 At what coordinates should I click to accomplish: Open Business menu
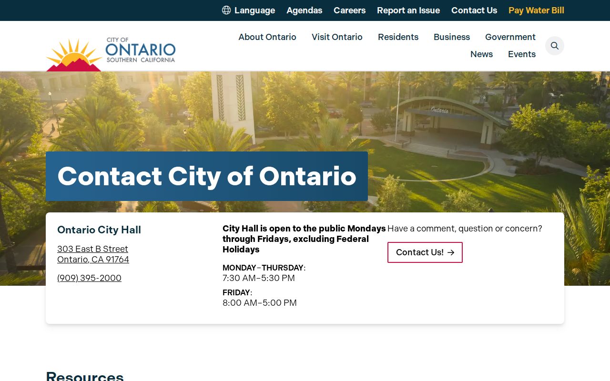[x=452, y=37]
